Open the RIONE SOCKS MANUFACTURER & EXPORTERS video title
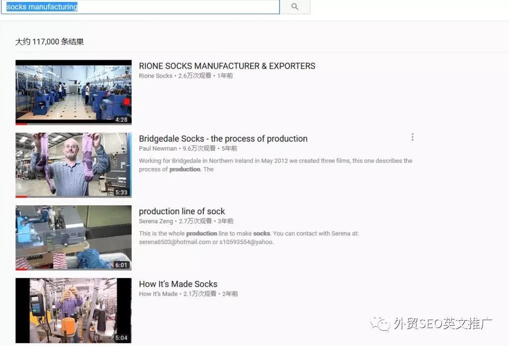This screenshot has height=346, width=509. click(227, 66)
